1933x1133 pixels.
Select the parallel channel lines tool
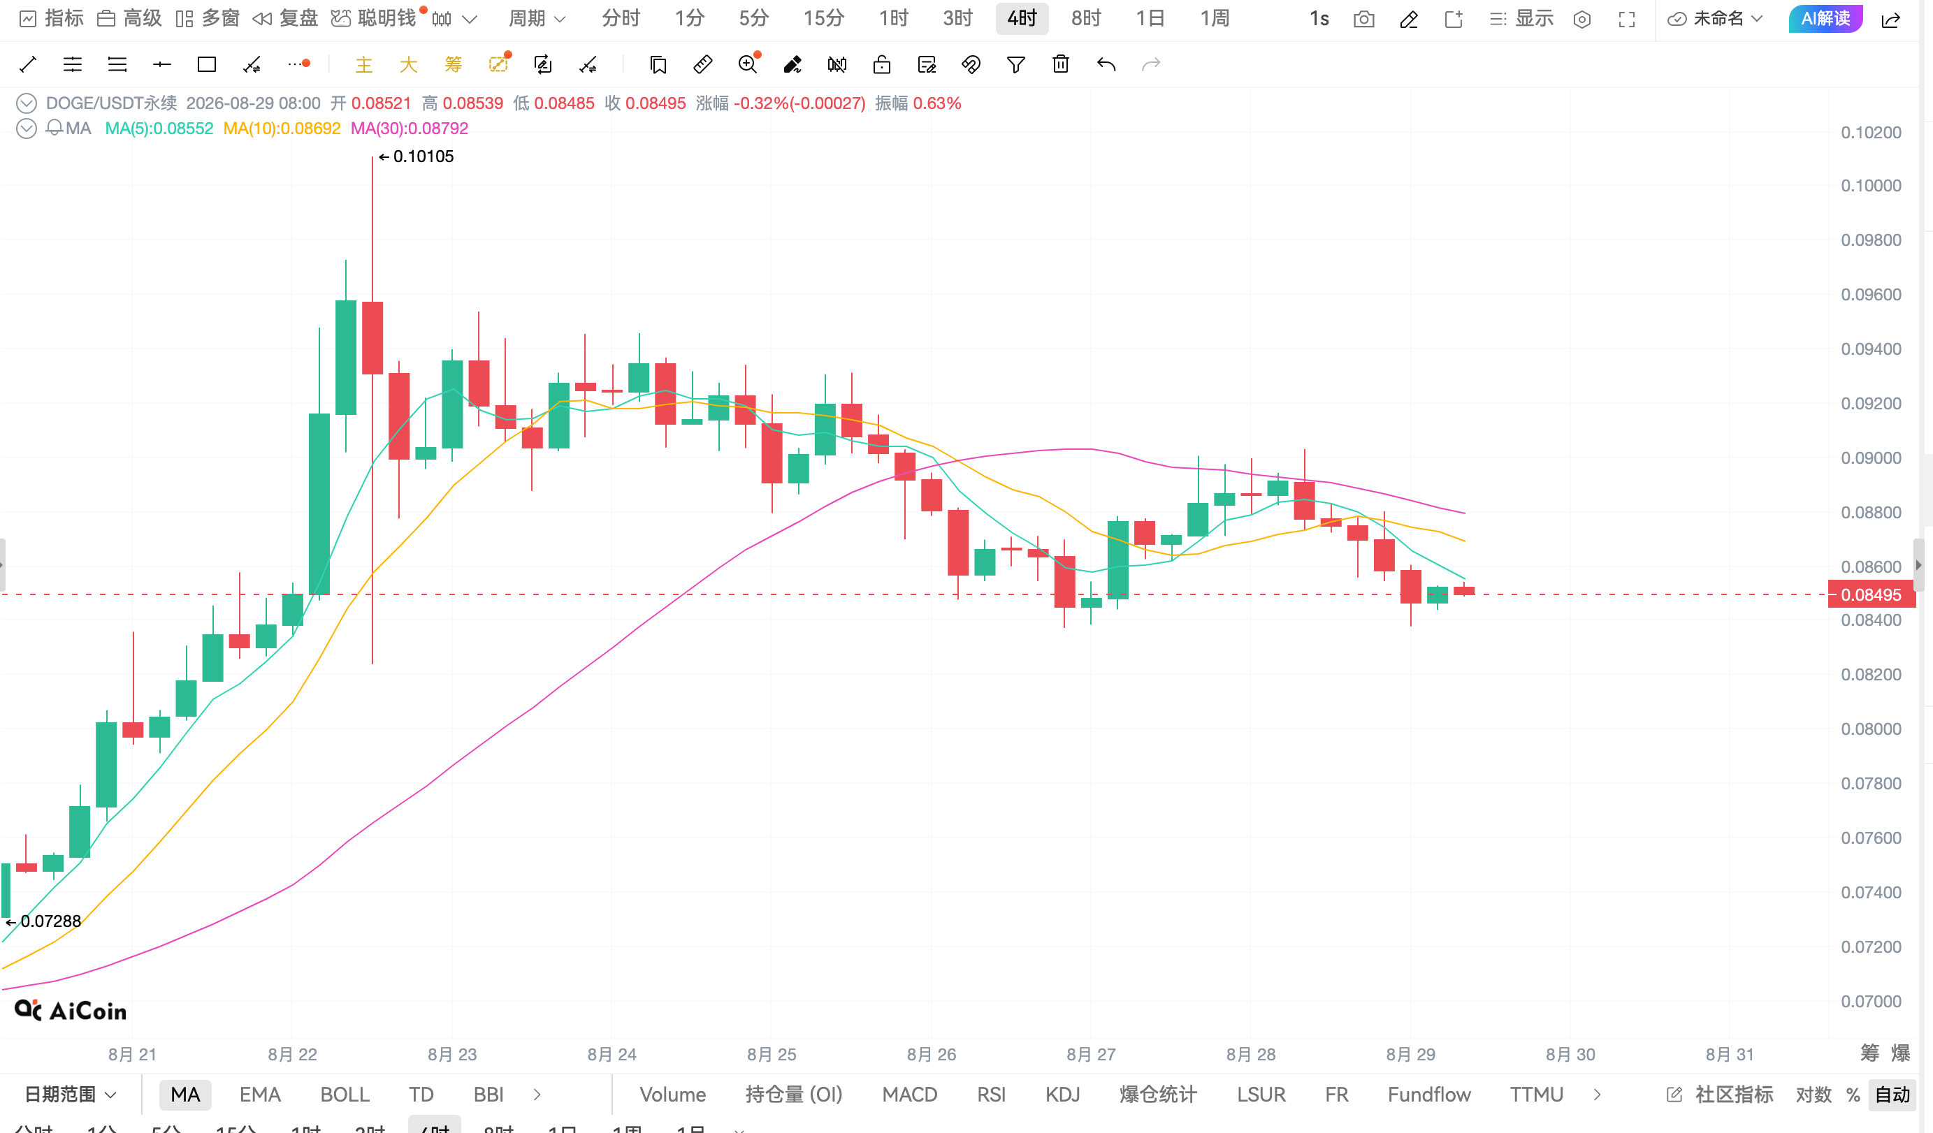[x=72, y=64]
